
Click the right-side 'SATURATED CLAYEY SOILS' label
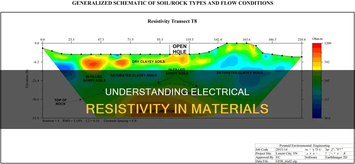[240, 72]
